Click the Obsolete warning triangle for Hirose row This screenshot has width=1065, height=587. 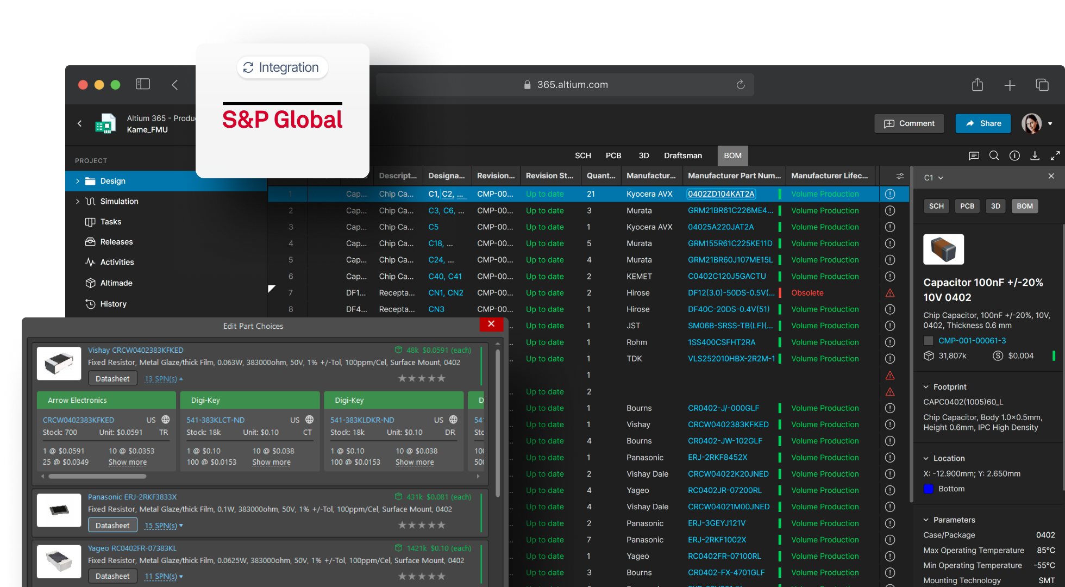890,293
